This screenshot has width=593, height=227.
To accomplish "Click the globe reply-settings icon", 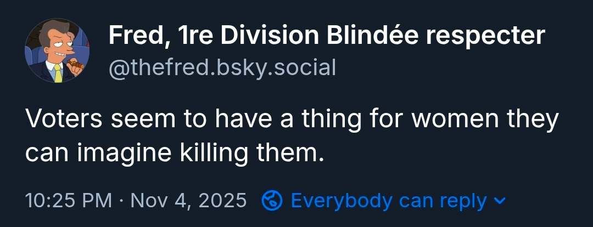I will pyautogui.click(x=272, y=201).
